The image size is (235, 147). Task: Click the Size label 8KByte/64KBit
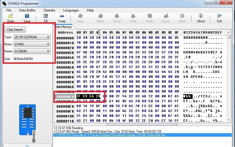23,59
